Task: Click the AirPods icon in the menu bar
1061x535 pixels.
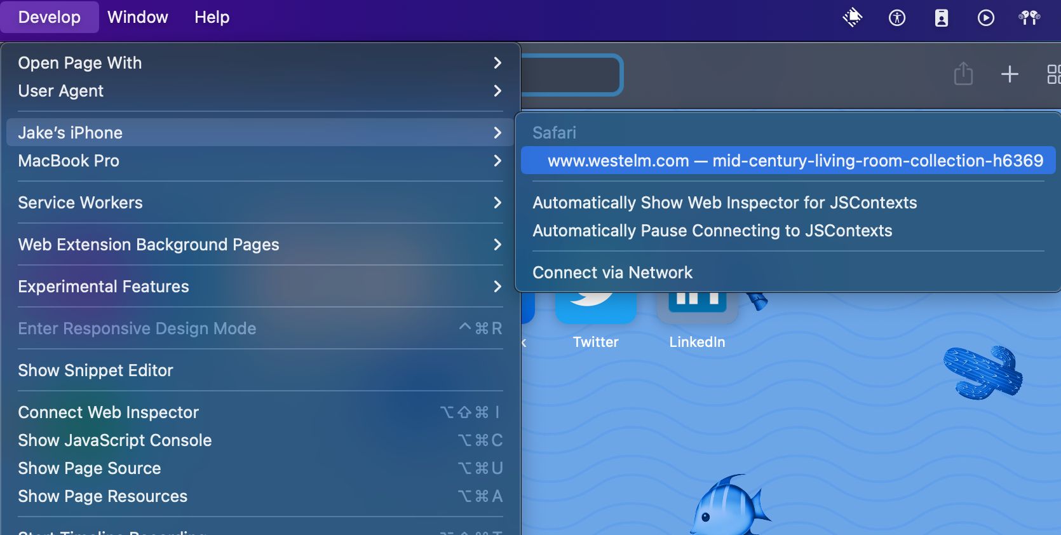Action: pos(1029,18)
